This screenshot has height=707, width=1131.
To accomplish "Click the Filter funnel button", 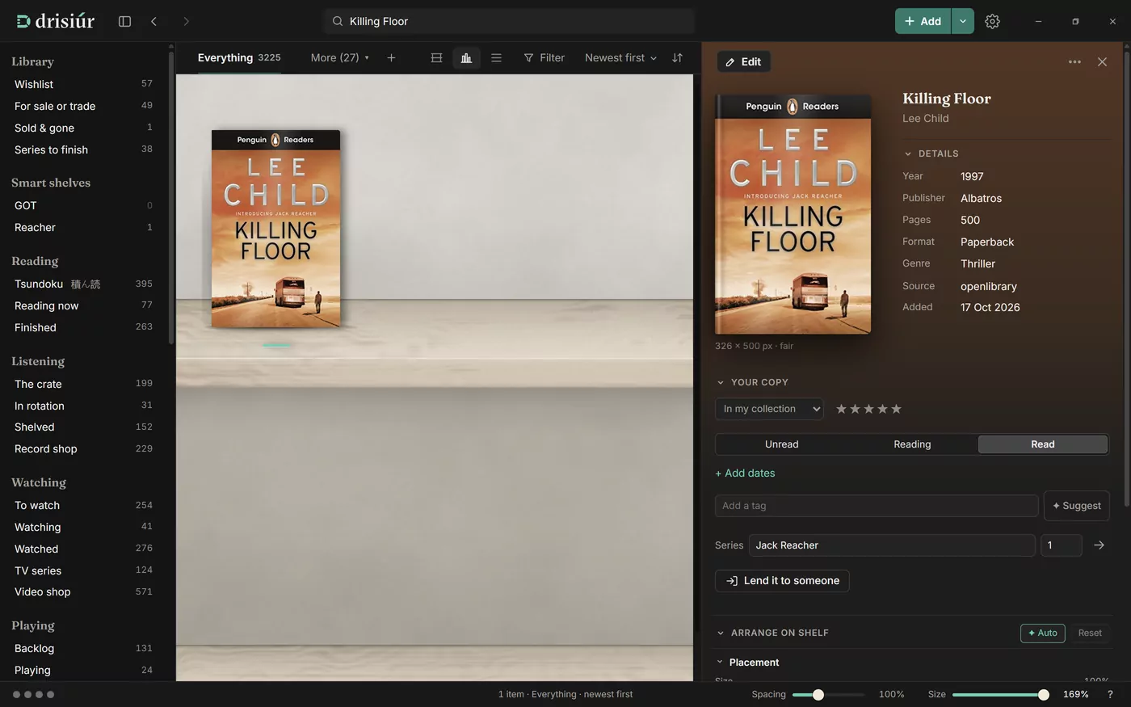I will pos(544,57).
